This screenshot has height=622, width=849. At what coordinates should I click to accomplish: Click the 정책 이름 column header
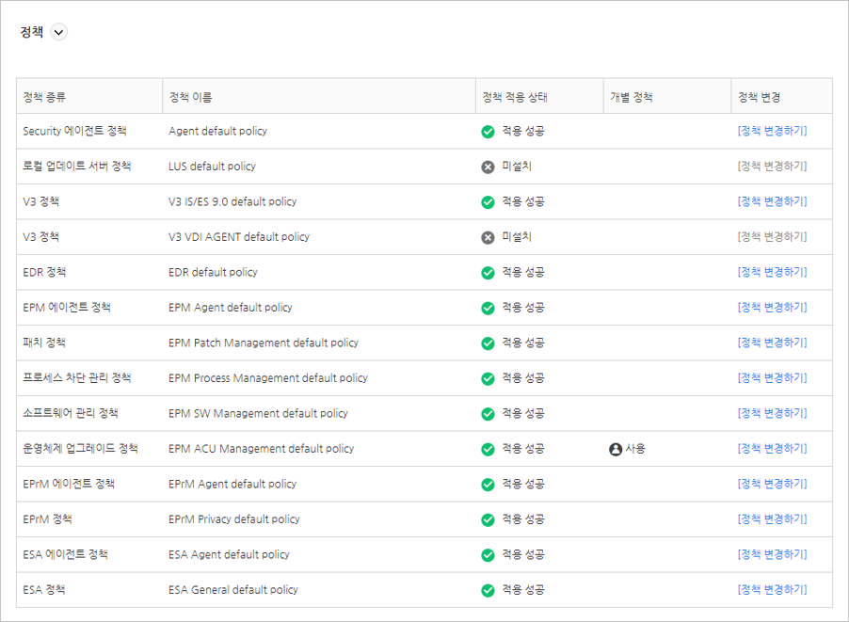point(190,97)
